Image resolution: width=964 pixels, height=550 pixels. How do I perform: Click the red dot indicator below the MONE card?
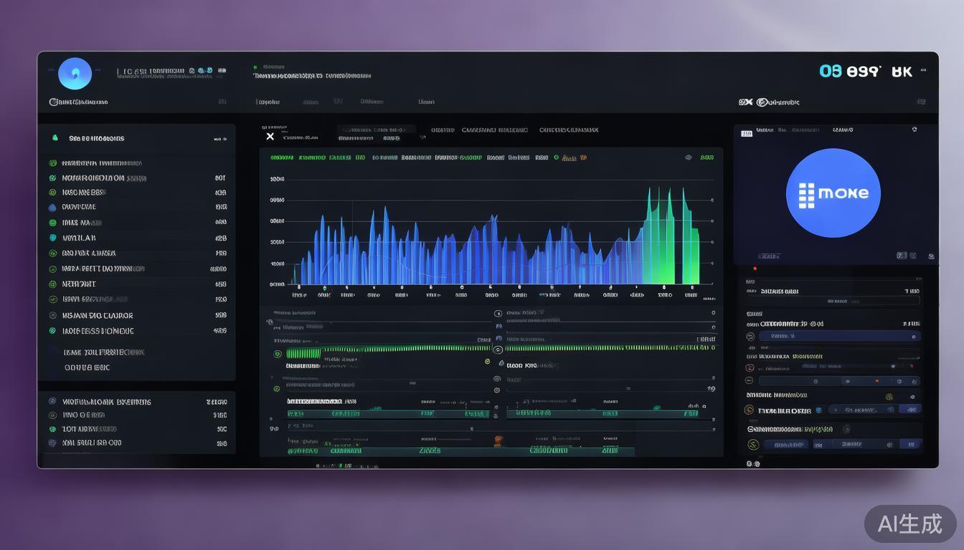click(755, 269)
